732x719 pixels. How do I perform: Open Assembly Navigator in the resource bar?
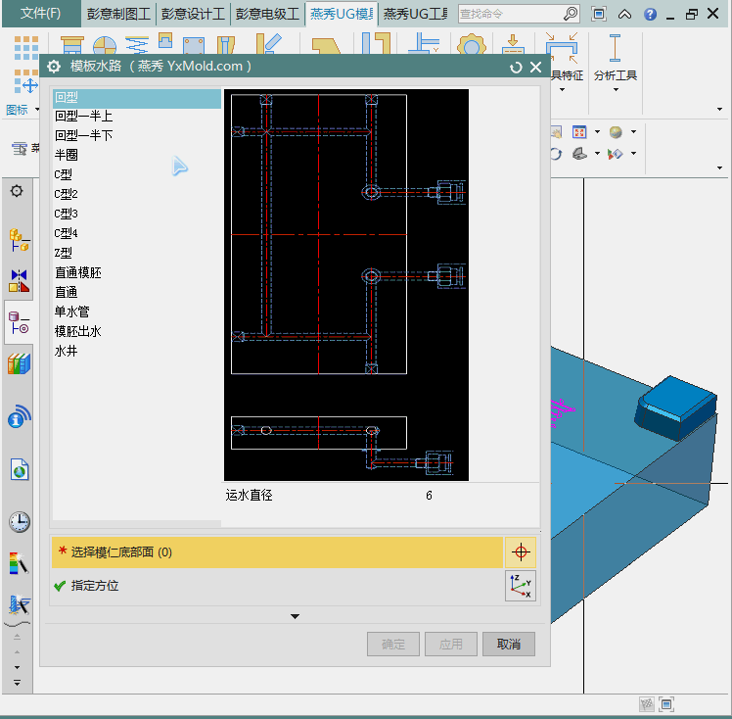[x=19, y=238]
